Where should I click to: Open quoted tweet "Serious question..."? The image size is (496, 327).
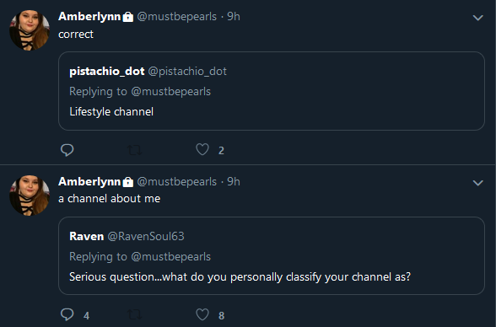coord(272,256)
